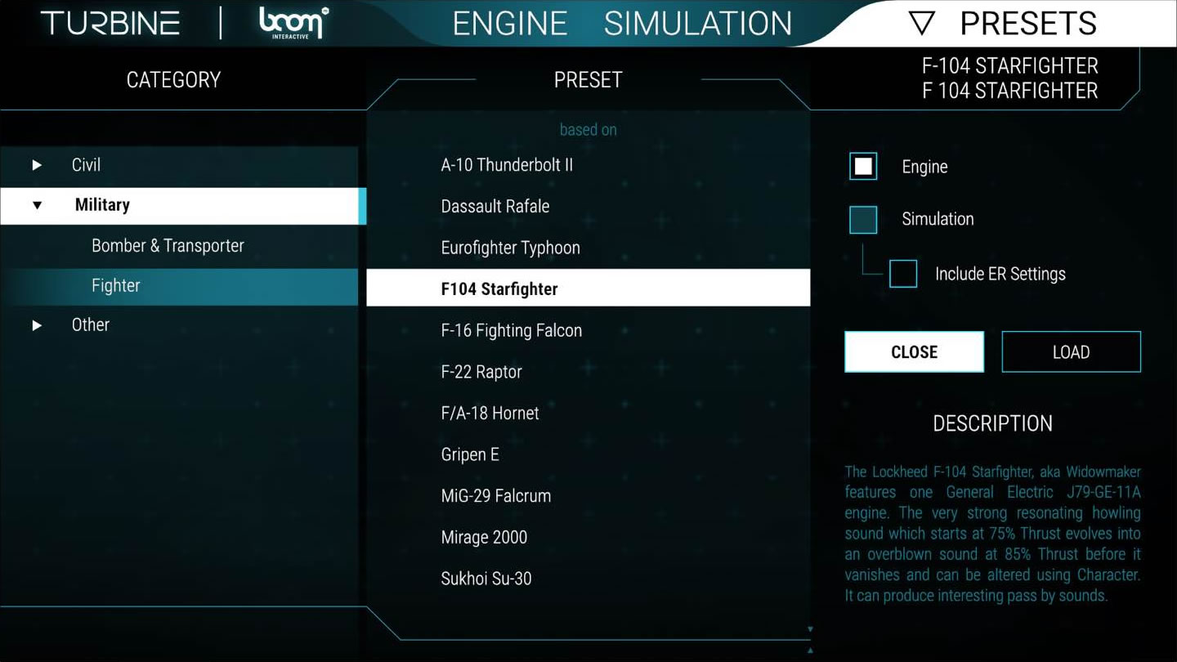The width and height of the screenshot is (1177, 662).
Task: Click the small scroll-down arrow below preset list
Action: 810,629
